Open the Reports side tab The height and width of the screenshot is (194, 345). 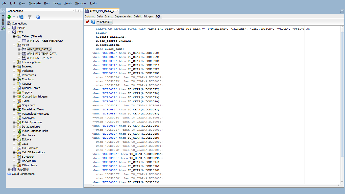tap(3, 22)
